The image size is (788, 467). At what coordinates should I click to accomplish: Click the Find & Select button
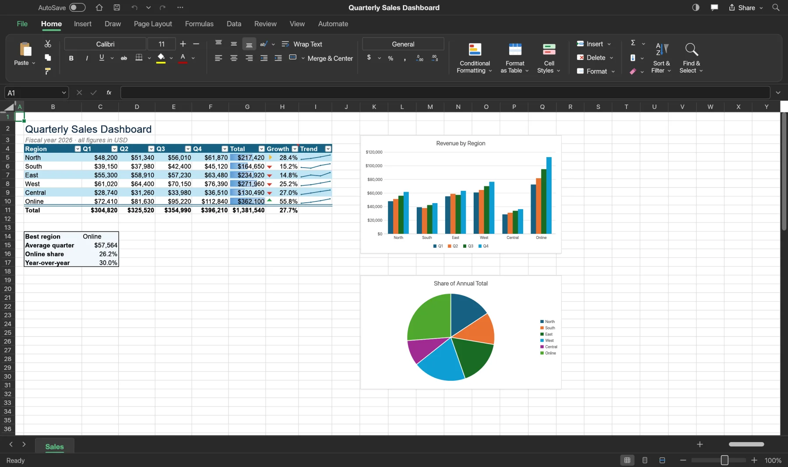[x=691, y=58]
